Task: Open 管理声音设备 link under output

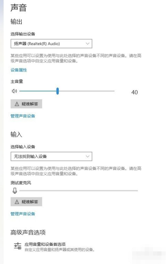Action: click(23, 116)
